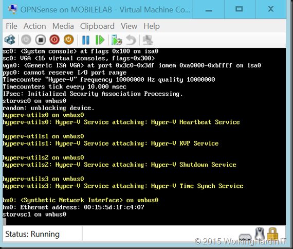Click the orange Save state icon

click(x=68, y=40)
